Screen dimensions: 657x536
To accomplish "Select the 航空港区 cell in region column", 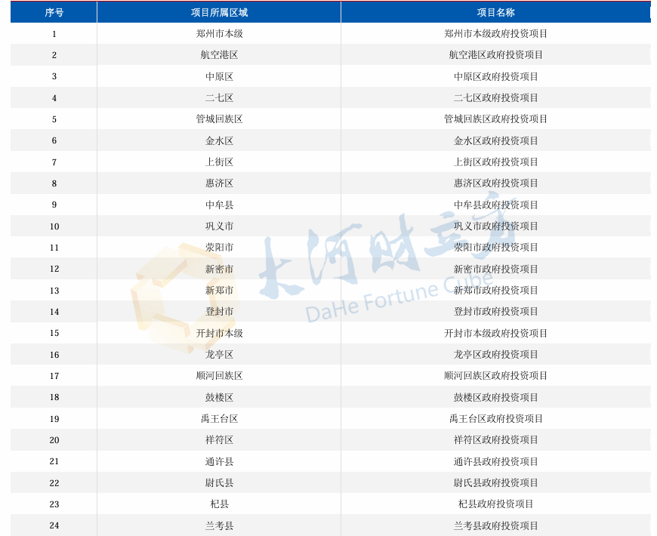I will point(219,55).
